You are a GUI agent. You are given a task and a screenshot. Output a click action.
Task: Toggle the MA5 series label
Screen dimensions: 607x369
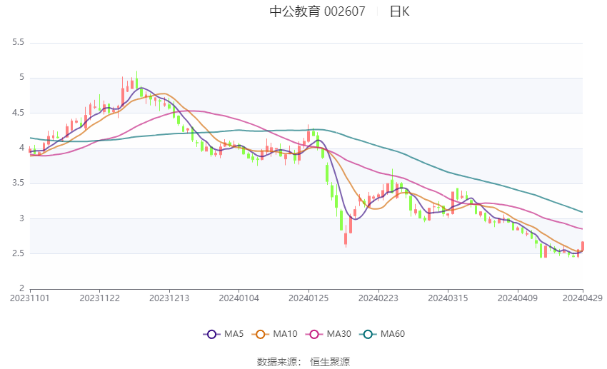click(x=235, y=334)
